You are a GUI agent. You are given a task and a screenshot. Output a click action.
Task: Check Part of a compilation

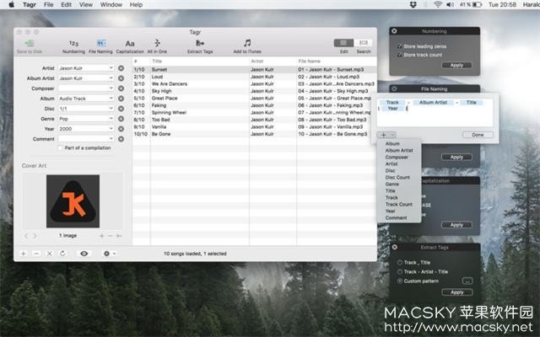pos(60,148)
